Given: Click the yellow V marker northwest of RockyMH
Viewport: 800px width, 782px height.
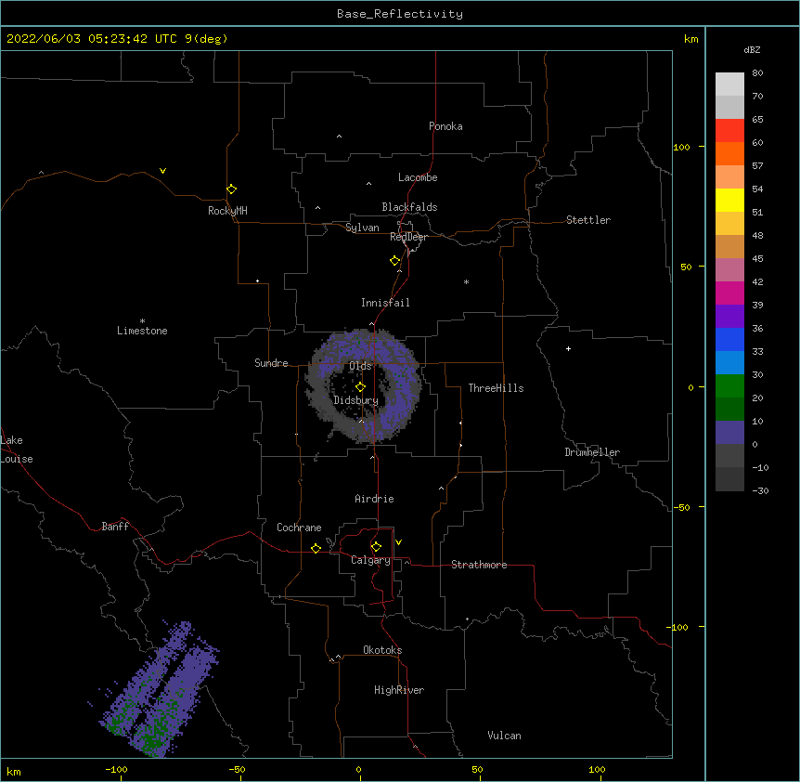Looking at the screenshot, I should click(162, 171).
